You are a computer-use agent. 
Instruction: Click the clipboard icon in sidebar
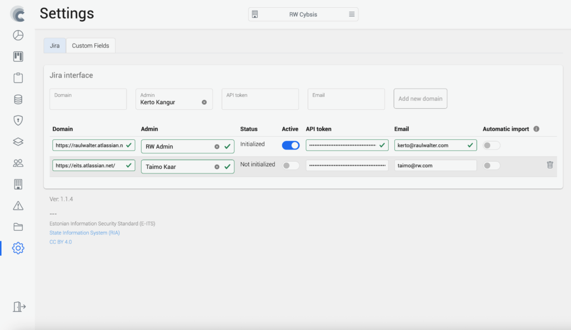(x=18, y=78)
